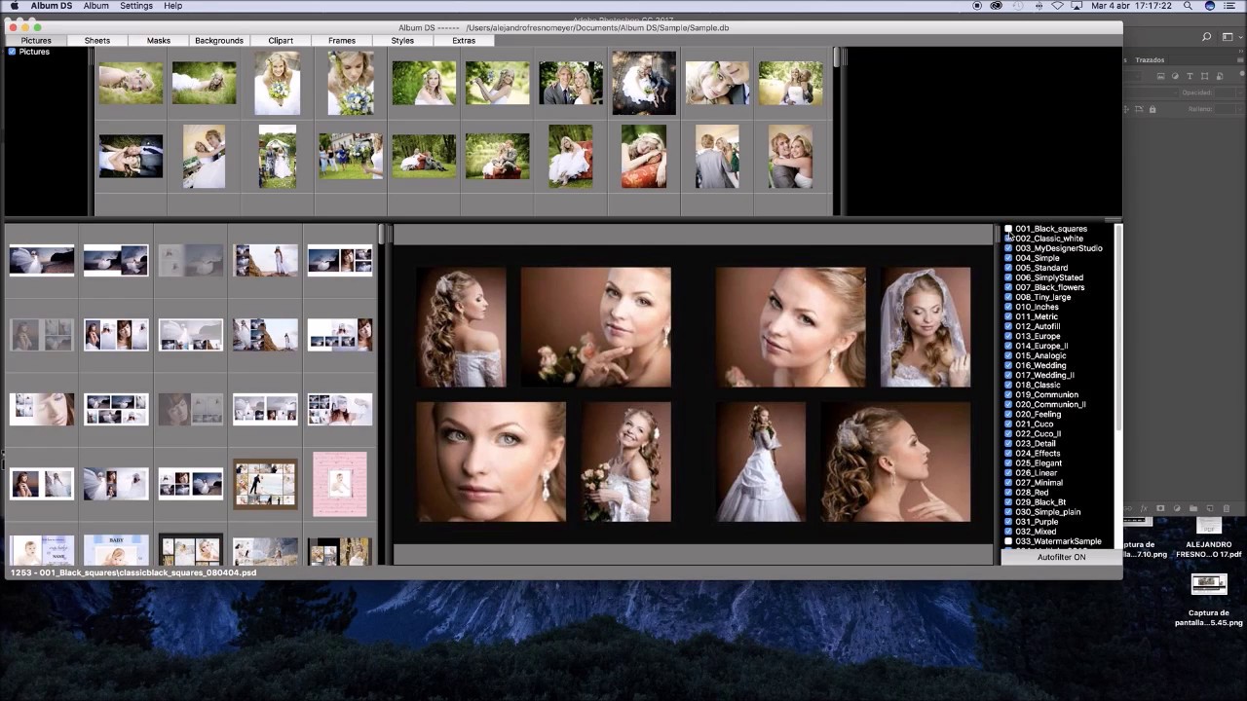Switch to the Masks tab

point(158,41)
